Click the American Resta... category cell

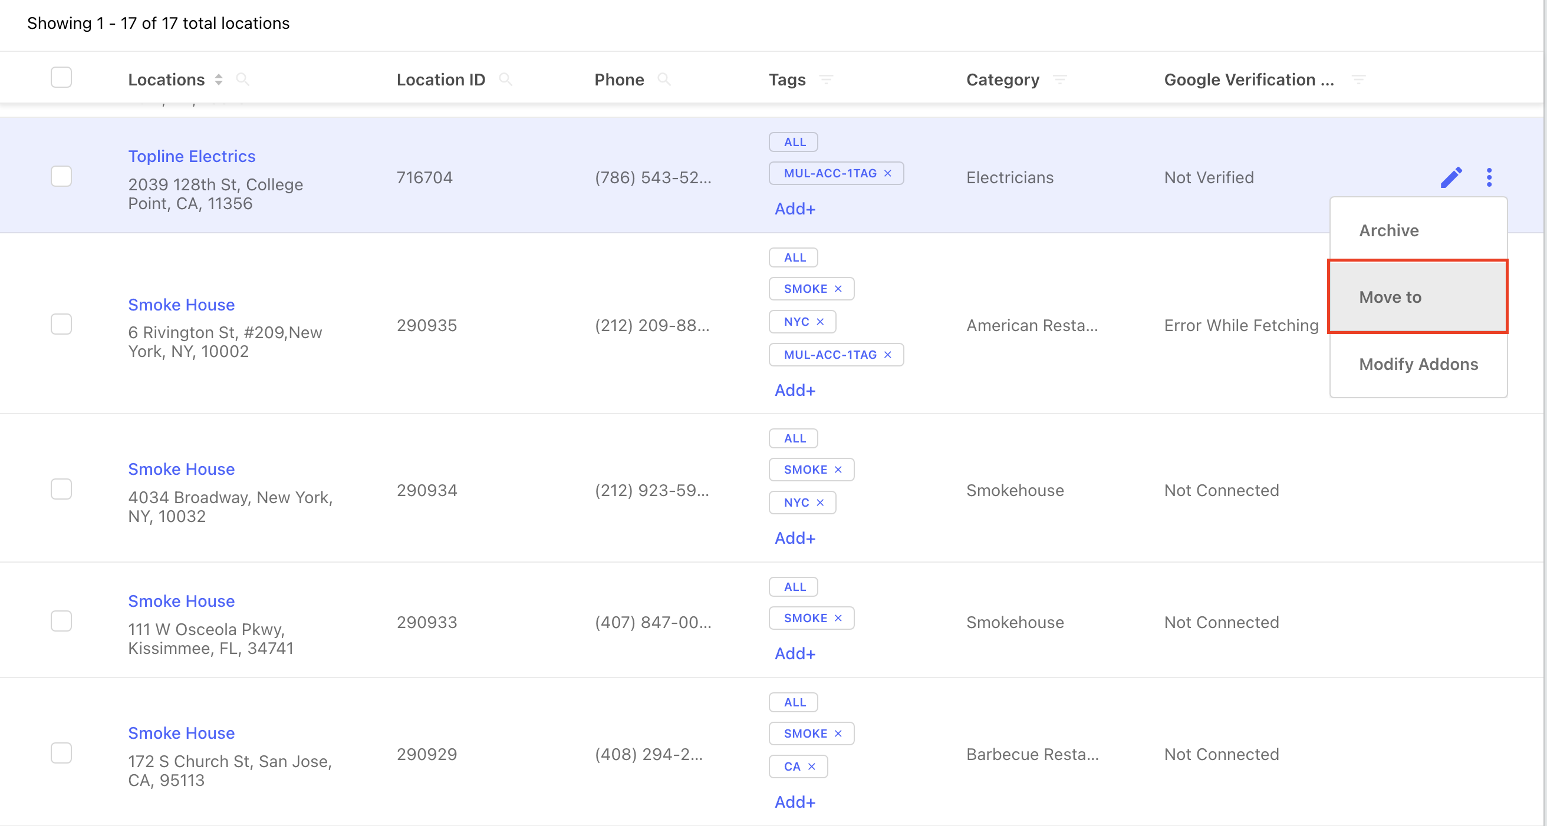(1032, 325)
